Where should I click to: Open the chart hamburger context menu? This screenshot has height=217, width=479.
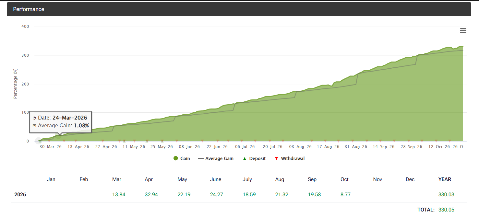coord(463,30)
